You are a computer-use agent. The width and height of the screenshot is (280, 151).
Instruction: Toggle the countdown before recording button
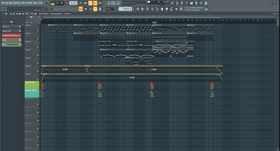91,3
